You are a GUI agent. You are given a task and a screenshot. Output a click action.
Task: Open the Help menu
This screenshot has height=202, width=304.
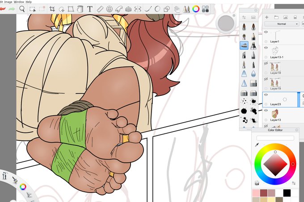pyautogui.click(x=29, y=2)
